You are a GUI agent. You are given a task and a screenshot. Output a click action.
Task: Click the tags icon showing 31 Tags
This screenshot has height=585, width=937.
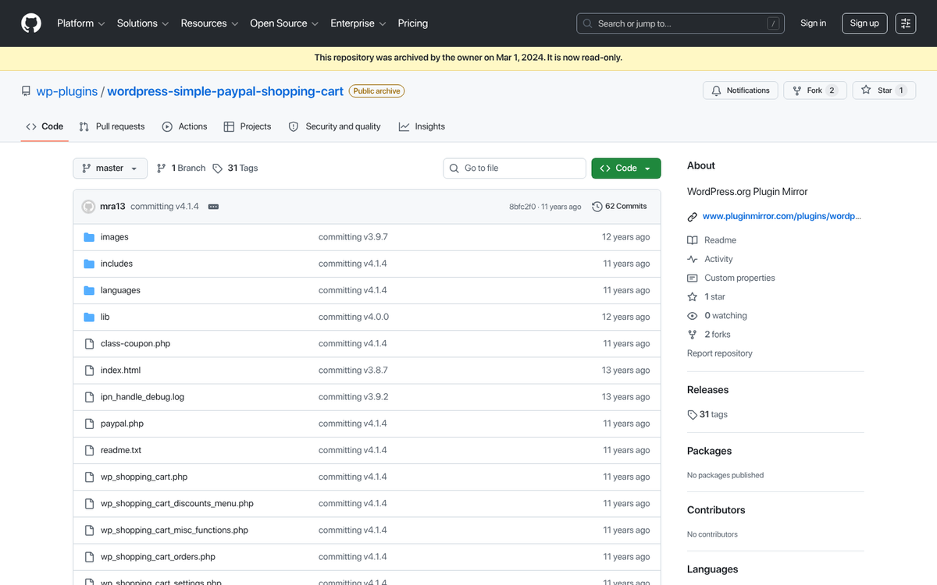[218, 168]
